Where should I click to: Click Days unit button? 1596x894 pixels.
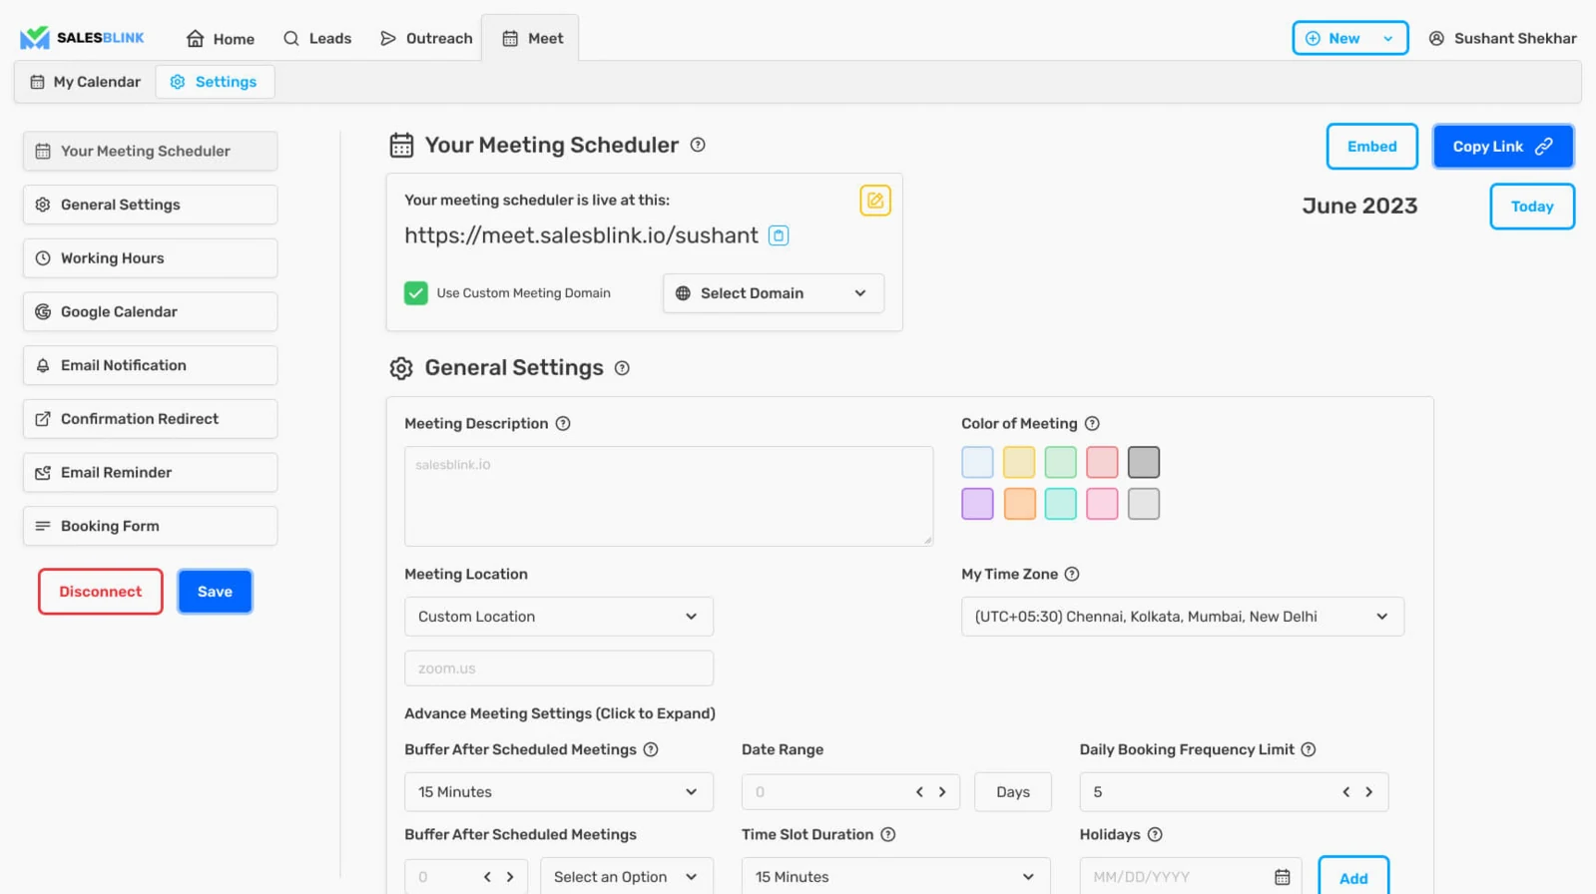coord(1013,792)
